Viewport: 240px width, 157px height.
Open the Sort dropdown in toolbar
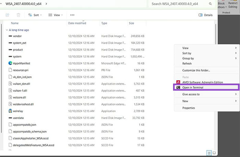pyautogui.click(x=34, y=15)
